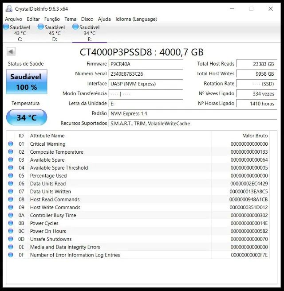Image resolution: width=284 pixels, height=291 pixels.
Task: Click raw value 000000000014E
Action: point(249,223)
